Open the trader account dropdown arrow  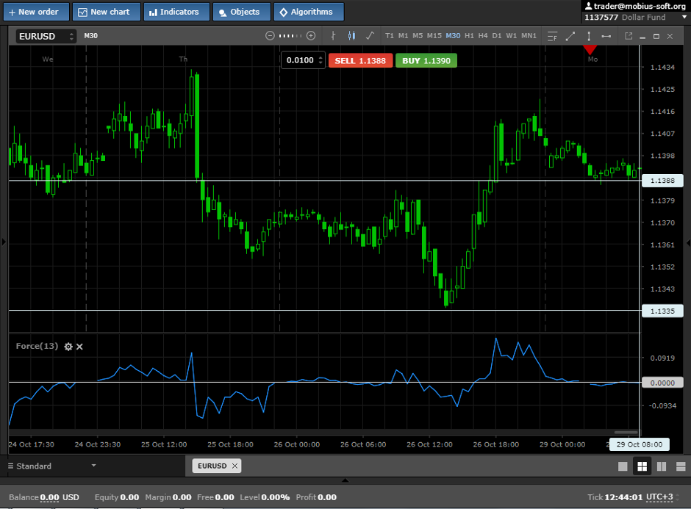684,17
